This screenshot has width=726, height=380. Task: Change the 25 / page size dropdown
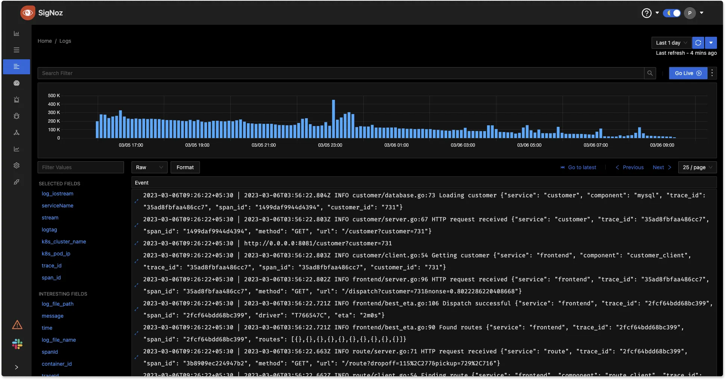[x=697, y=167]
